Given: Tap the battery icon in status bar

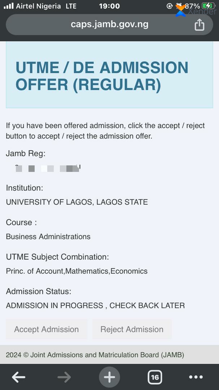Looking at the screenshot, I should pos(208,6).
